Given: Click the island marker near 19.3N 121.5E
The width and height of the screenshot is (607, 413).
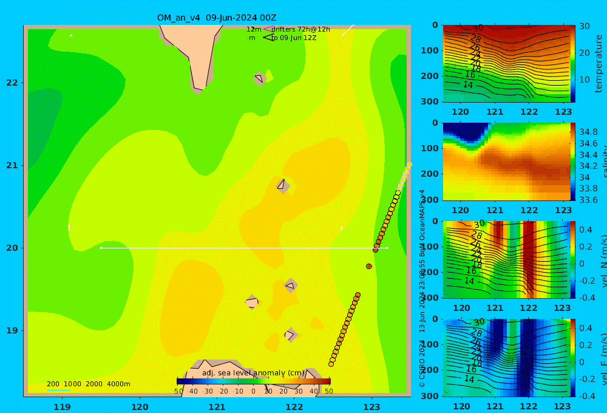Looking at the screenshot, I should pos(252,302).
